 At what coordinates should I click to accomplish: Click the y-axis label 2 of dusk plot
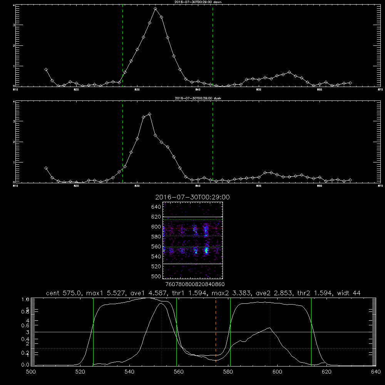click(x=14, y=142)
